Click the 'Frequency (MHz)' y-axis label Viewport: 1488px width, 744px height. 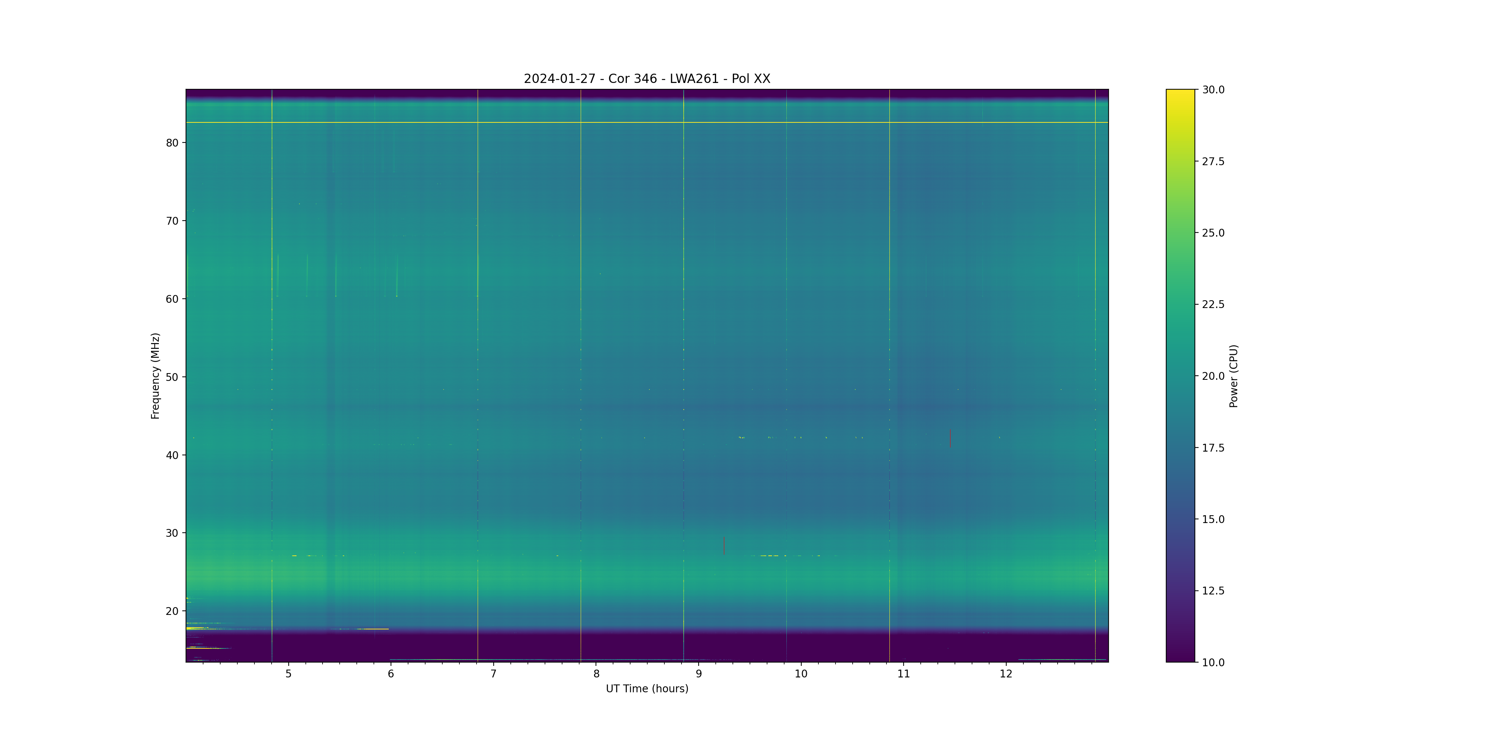point(155,375)
